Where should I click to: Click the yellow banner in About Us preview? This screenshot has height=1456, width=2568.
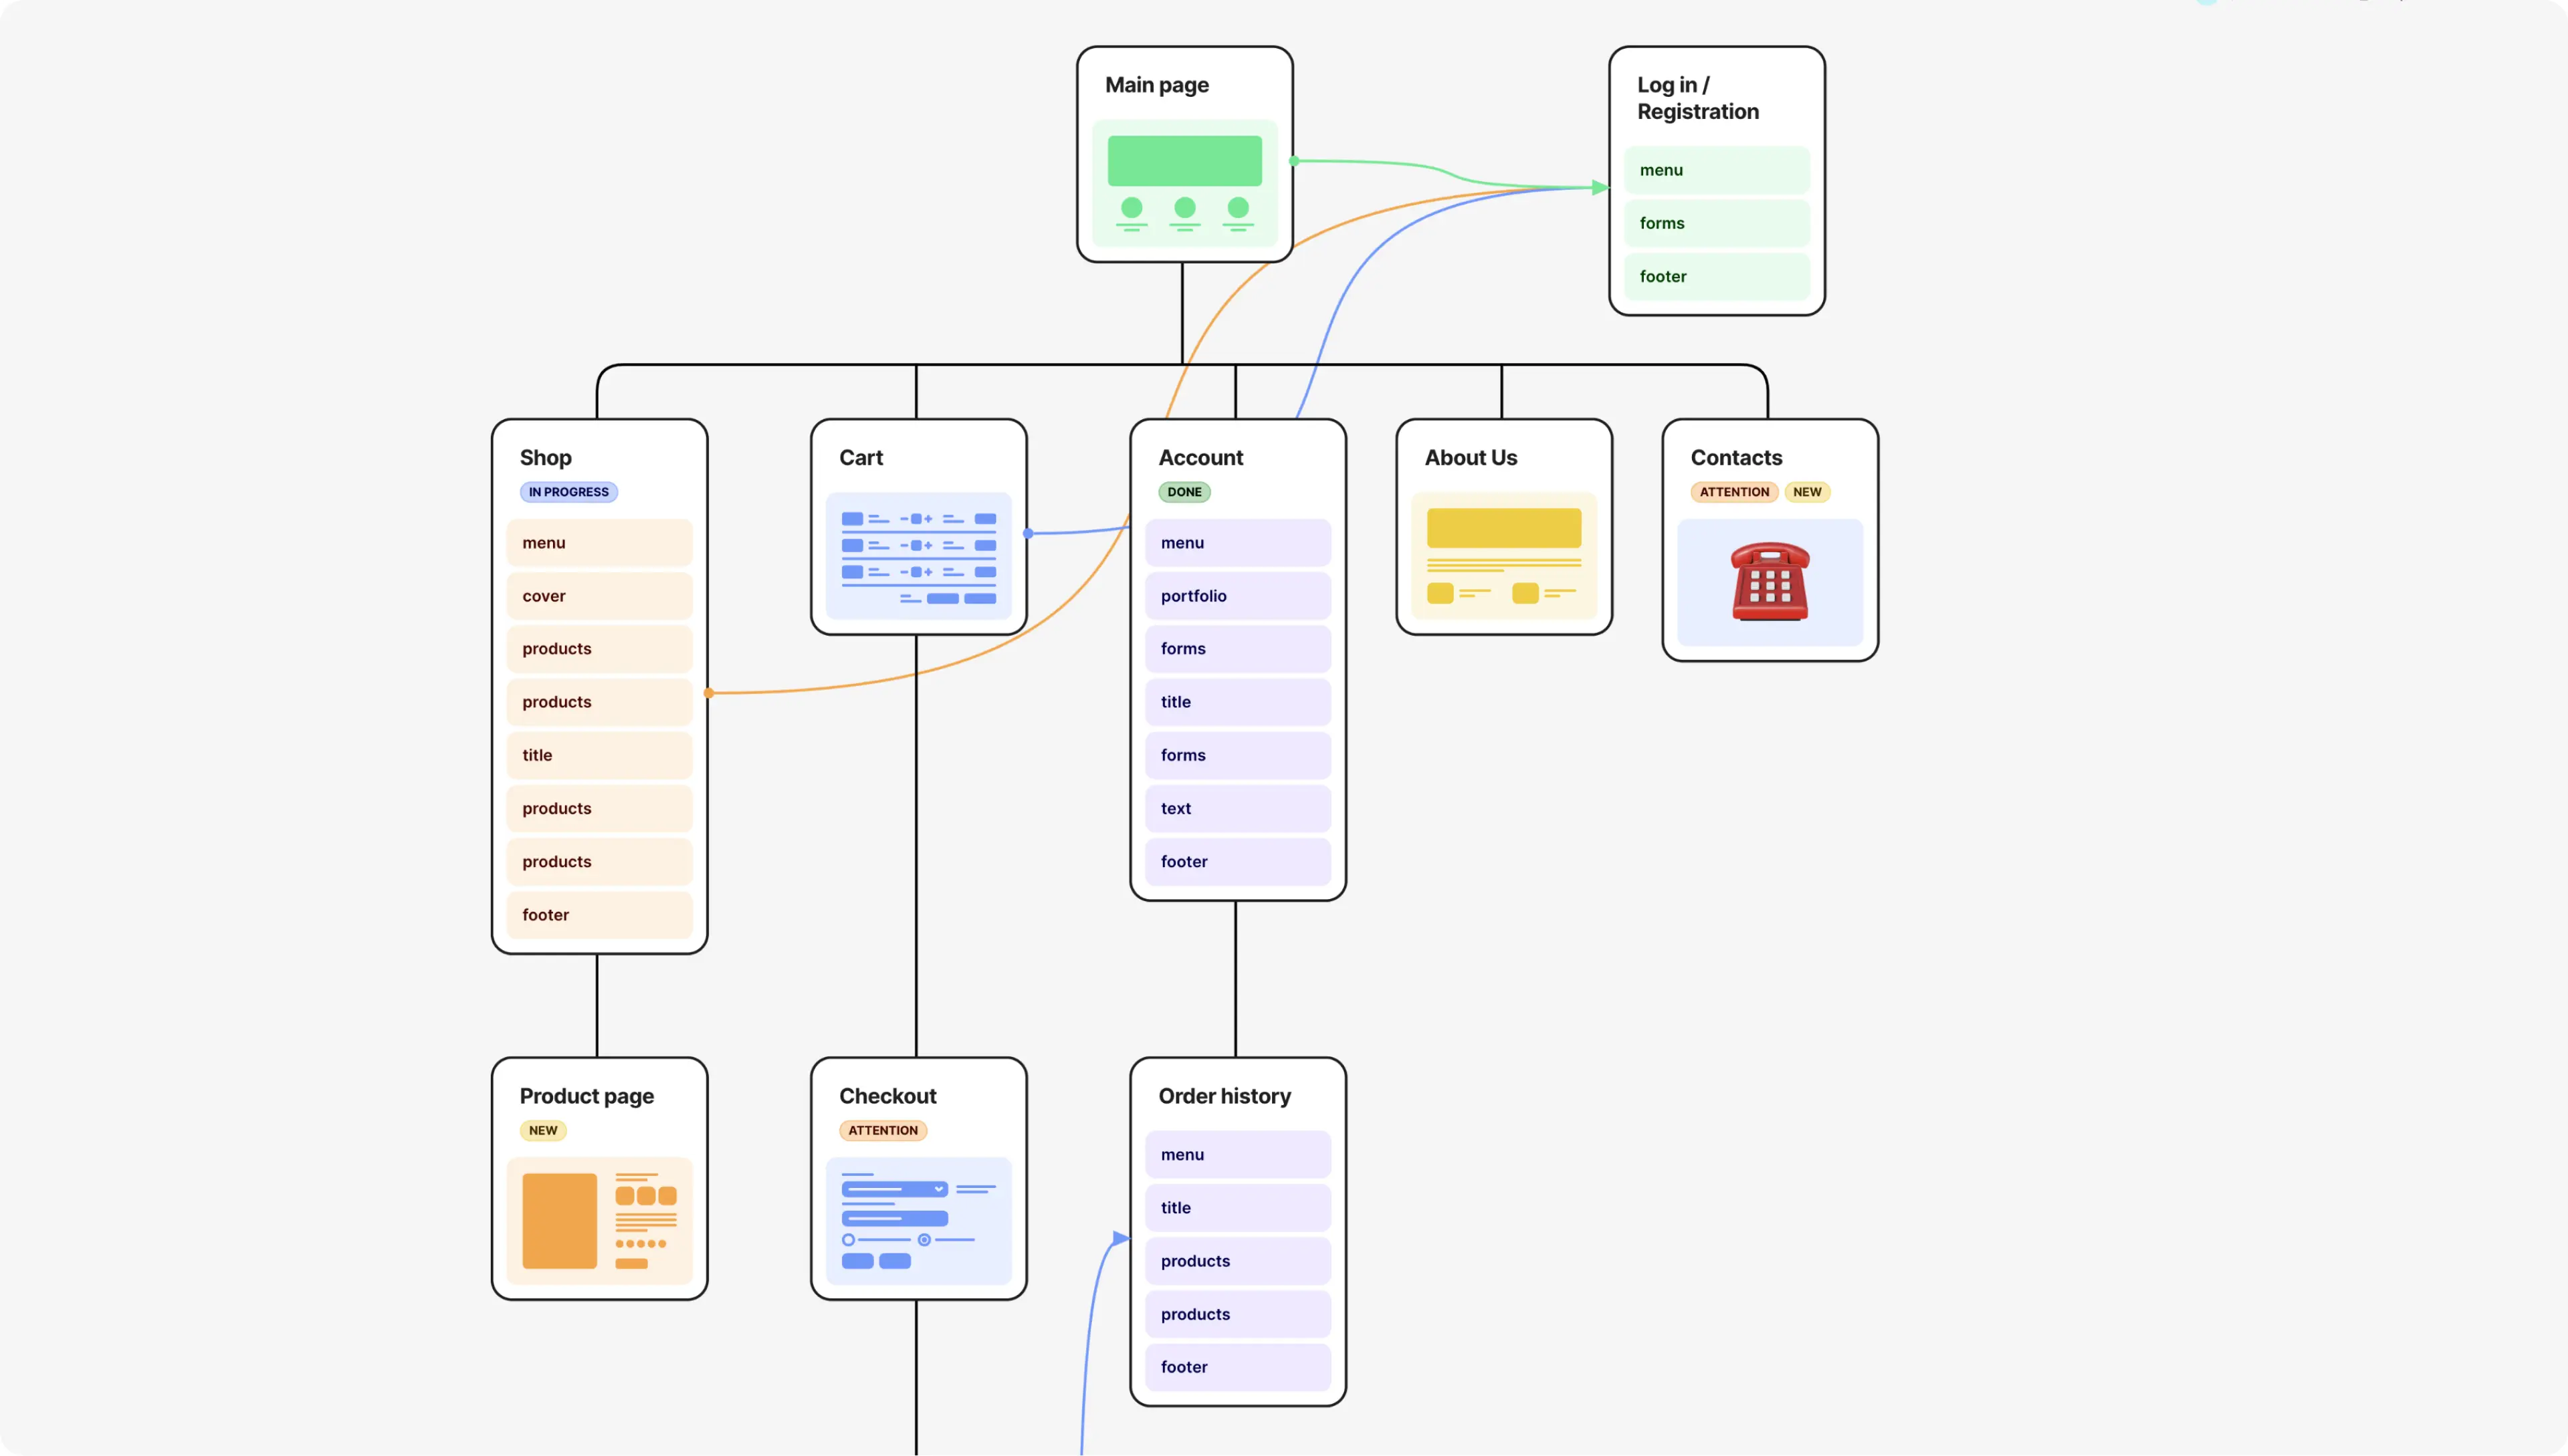[x=1503, y=527]
